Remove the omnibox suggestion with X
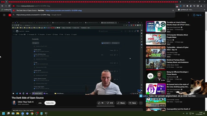207x116 pixels. 173,10
